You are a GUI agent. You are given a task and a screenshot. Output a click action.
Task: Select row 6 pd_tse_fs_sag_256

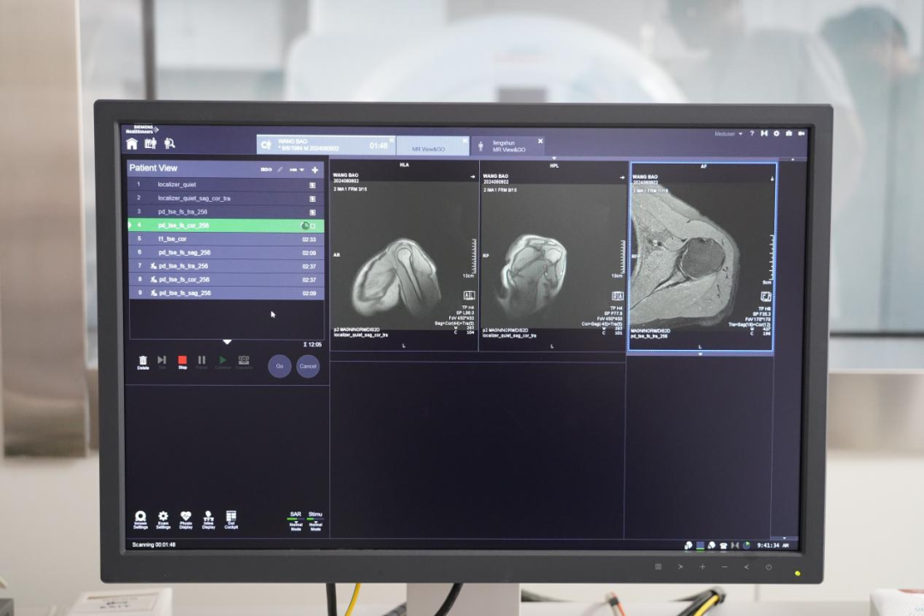click(x=226, y=252)
